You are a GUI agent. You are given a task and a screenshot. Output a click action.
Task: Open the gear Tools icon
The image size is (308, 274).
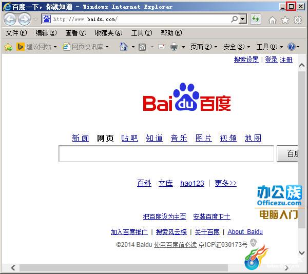(x=298, y=20)
